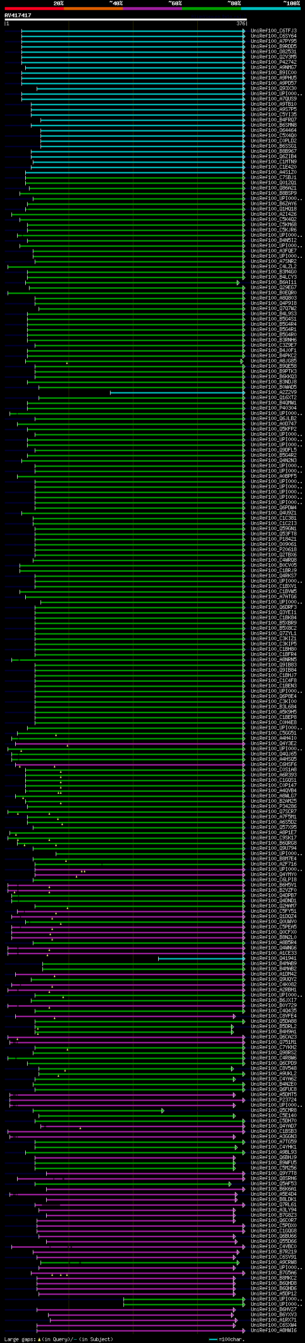Open the UniRef100_A2F716 hit
The image size is (305, 1343).
click(x=273, y=864)
